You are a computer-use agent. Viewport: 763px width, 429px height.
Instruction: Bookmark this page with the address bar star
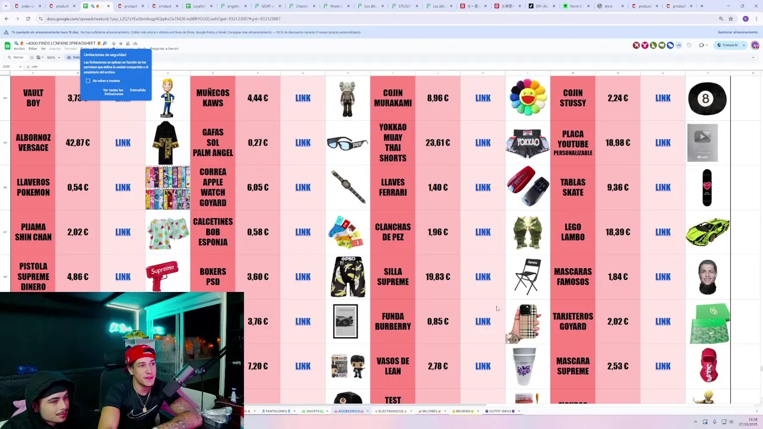point(731,18)
